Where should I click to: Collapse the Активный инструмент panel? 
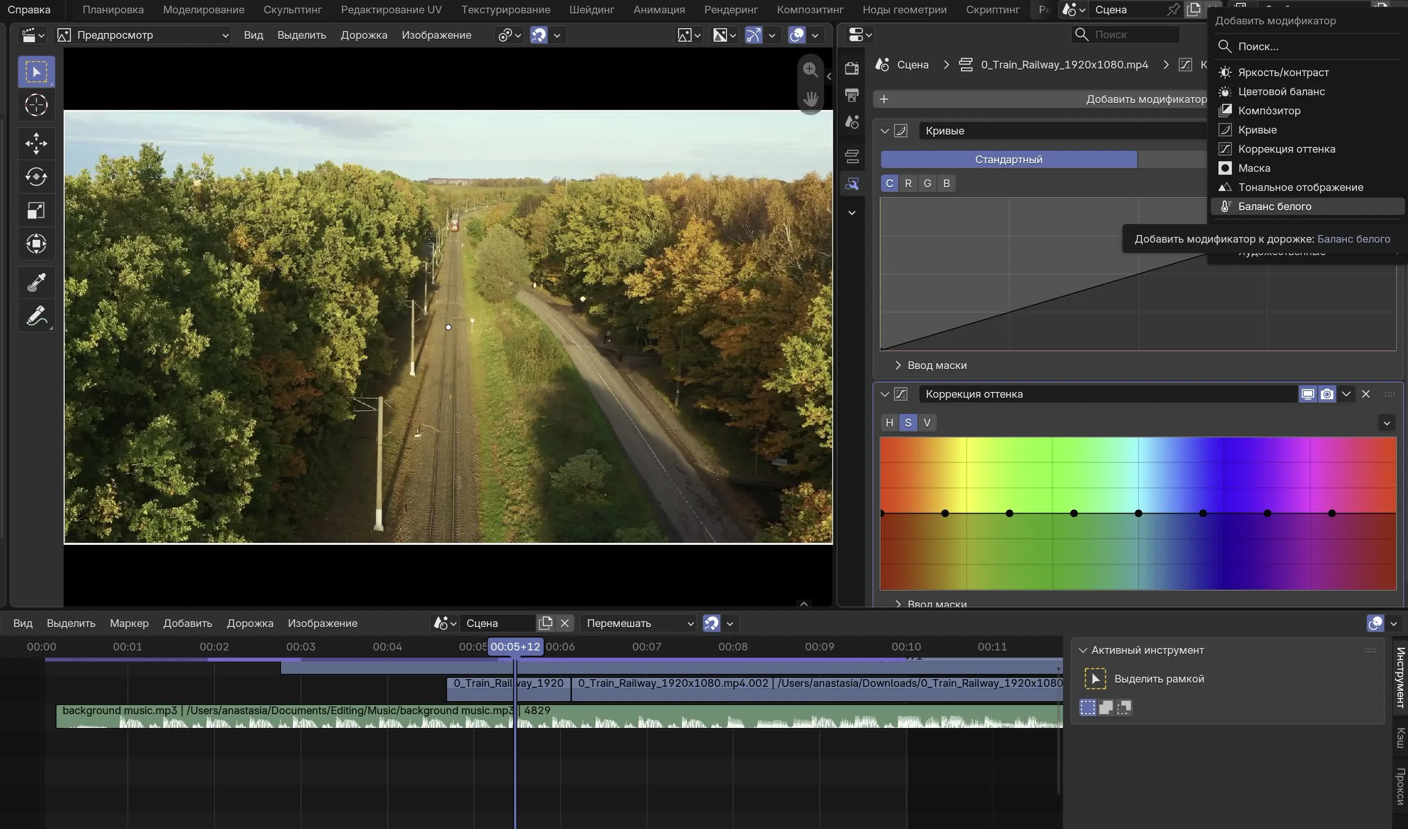[1083, 650]
